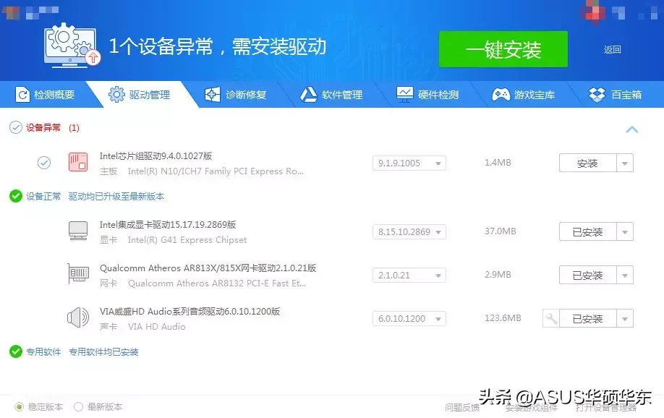664x418 pixels.
Task: Click the Intel integrated graphics card icon
Action: [78, 231]
